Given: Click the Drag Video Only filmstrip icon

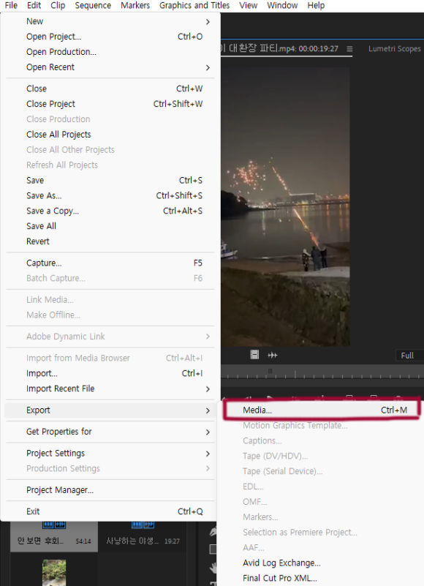Looking at the screenshot, I should pyautogui.click(x=254, y=355).
